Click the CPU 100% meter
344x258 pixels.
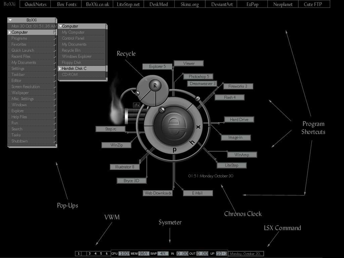[124, 254]
